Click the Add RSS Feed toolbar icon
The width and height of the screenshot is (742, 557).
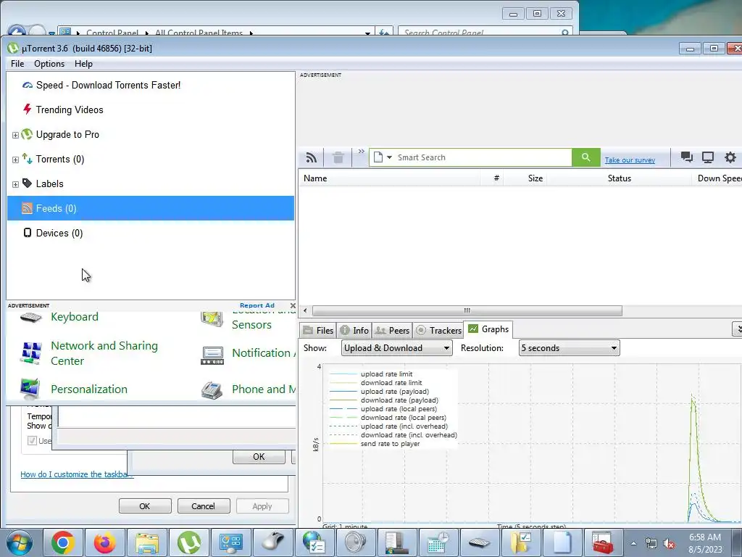312,157
